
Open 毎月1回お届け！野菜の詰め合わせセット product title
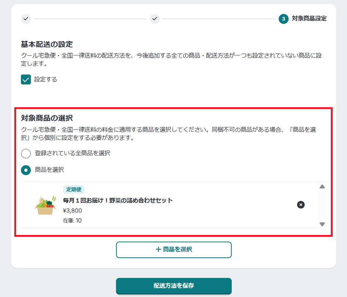point(118,200)
